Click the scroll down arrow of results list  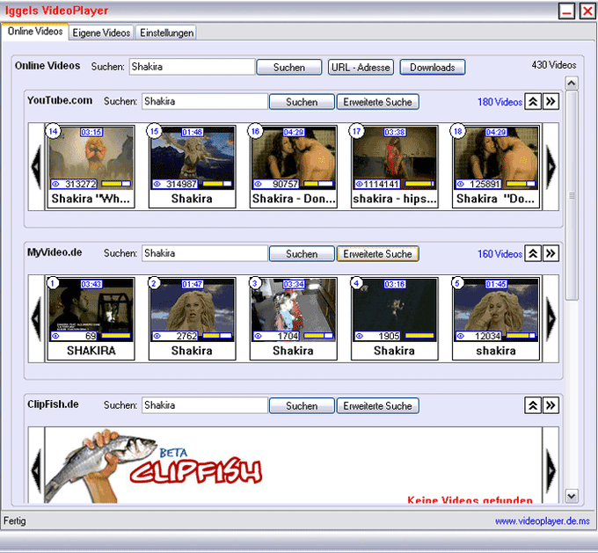(x=572, y=496)
